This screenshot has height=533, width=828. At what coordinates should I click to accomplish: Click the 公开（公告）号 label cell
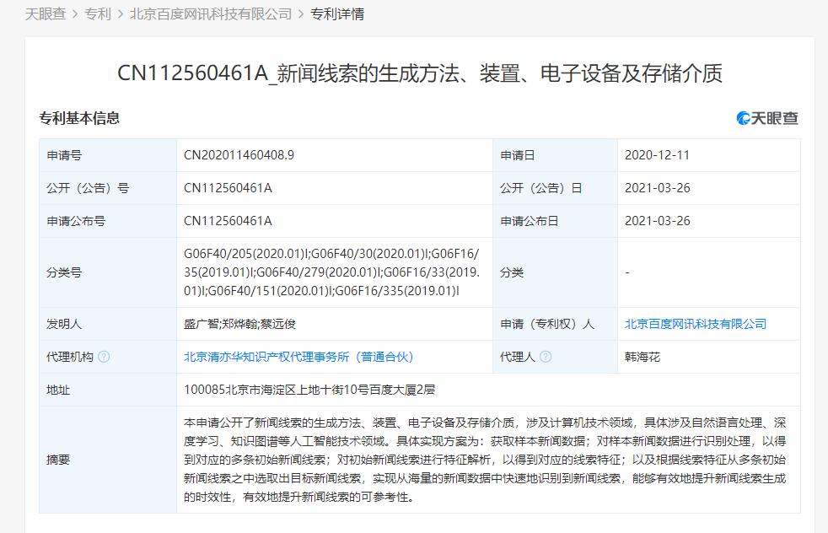[x=108, y=188]
